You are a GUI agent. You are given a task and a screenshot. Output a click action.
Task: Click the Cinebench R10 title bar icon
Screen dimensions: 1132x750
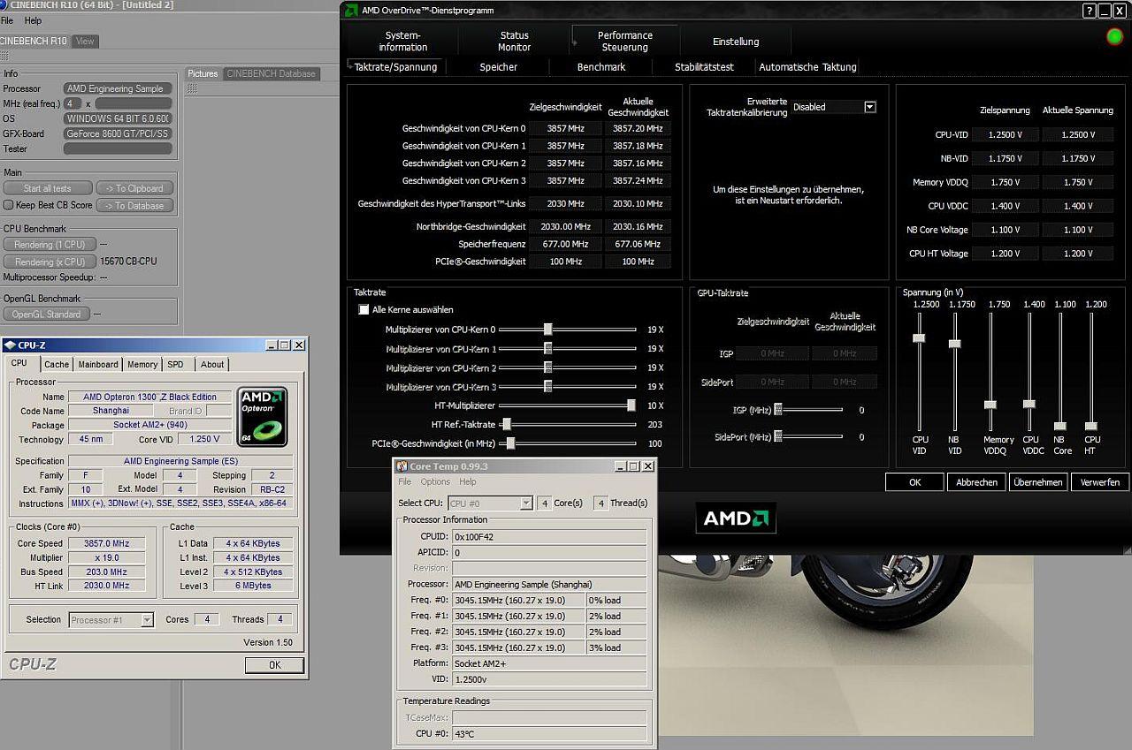pyautogui.click(x=4, y=5)
